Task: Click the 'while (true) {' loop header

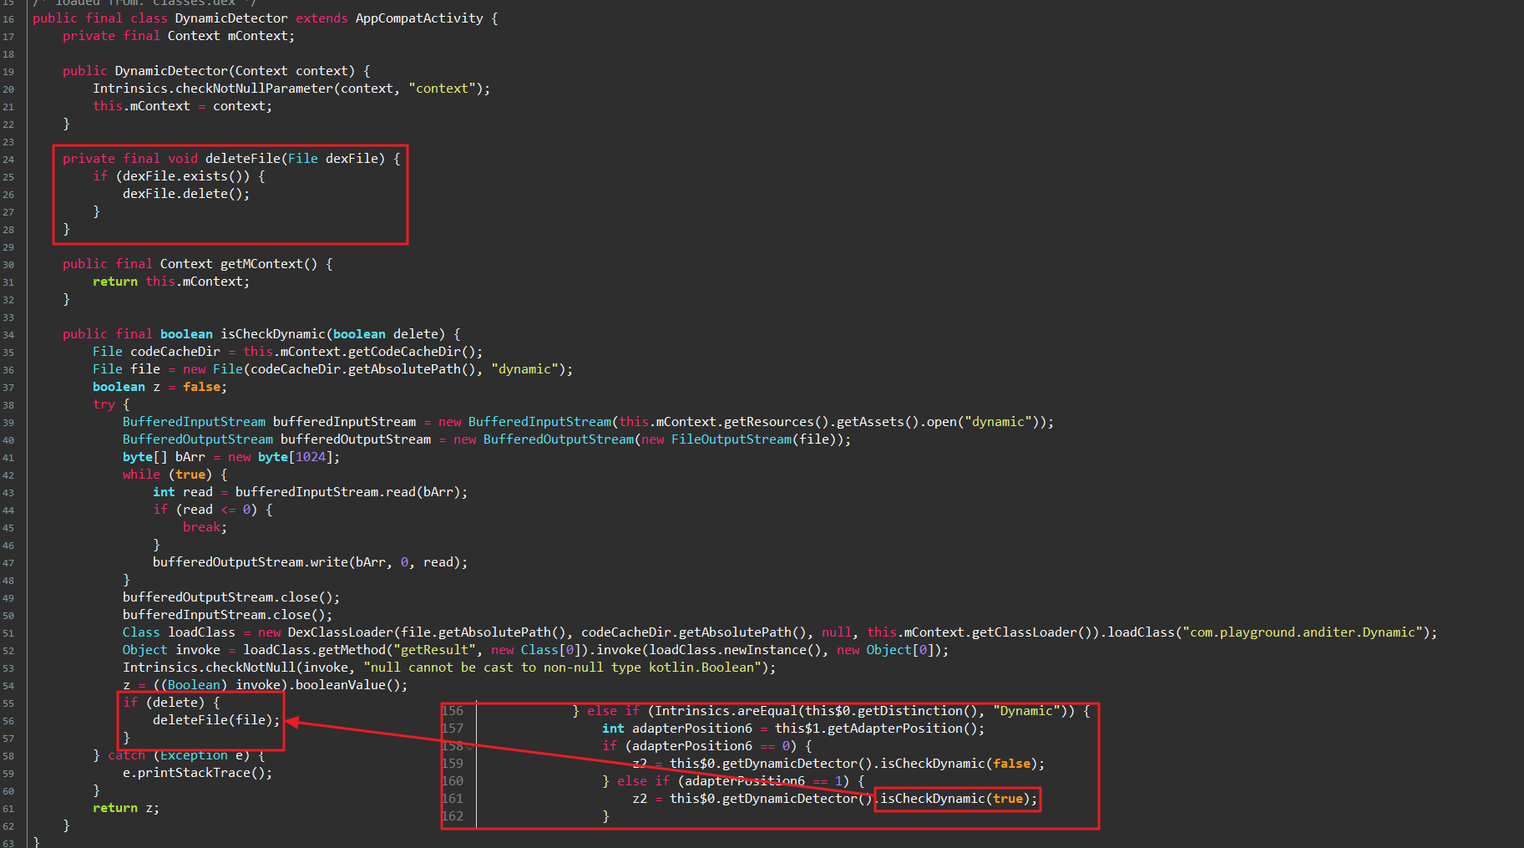Action: tap(175, 475)
